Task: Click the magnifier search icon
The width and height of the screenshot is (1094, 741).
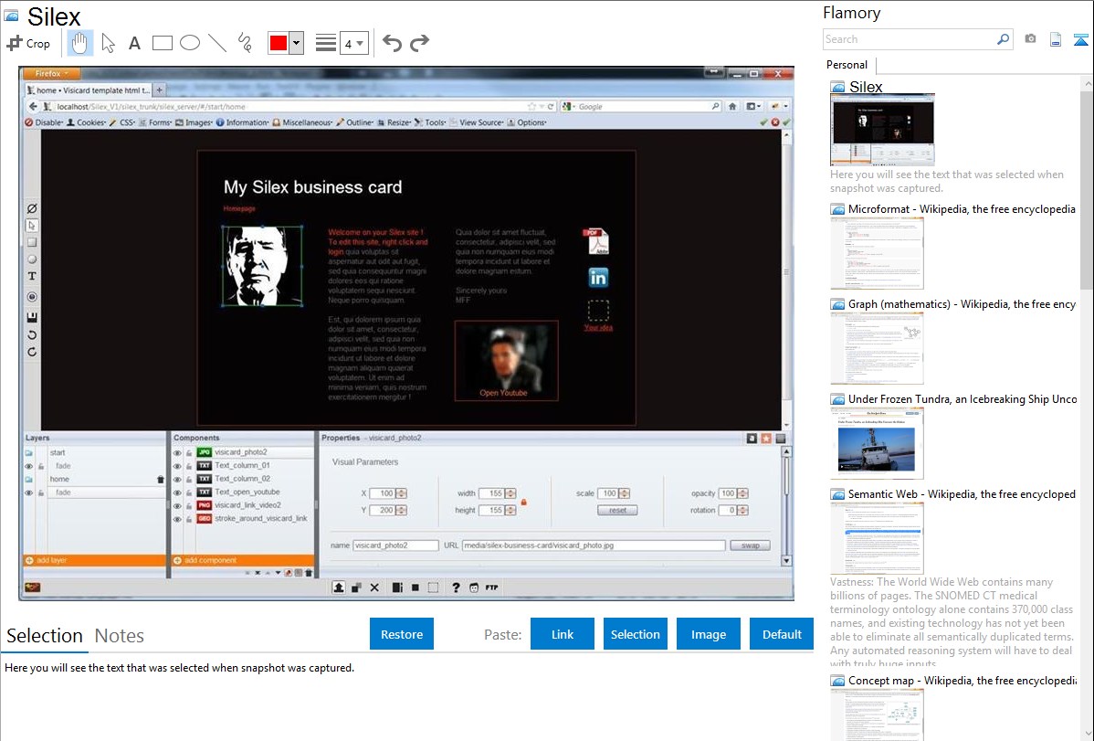Action: 1004,39
